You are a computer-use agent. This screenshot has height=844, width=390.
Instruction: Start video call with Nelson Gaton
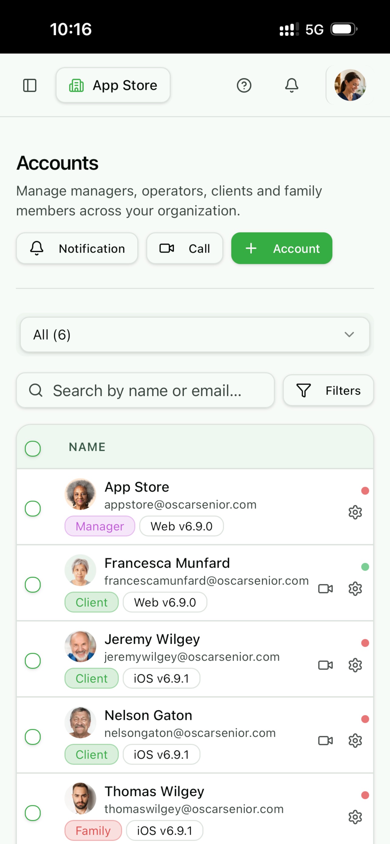tap(326, 740)
